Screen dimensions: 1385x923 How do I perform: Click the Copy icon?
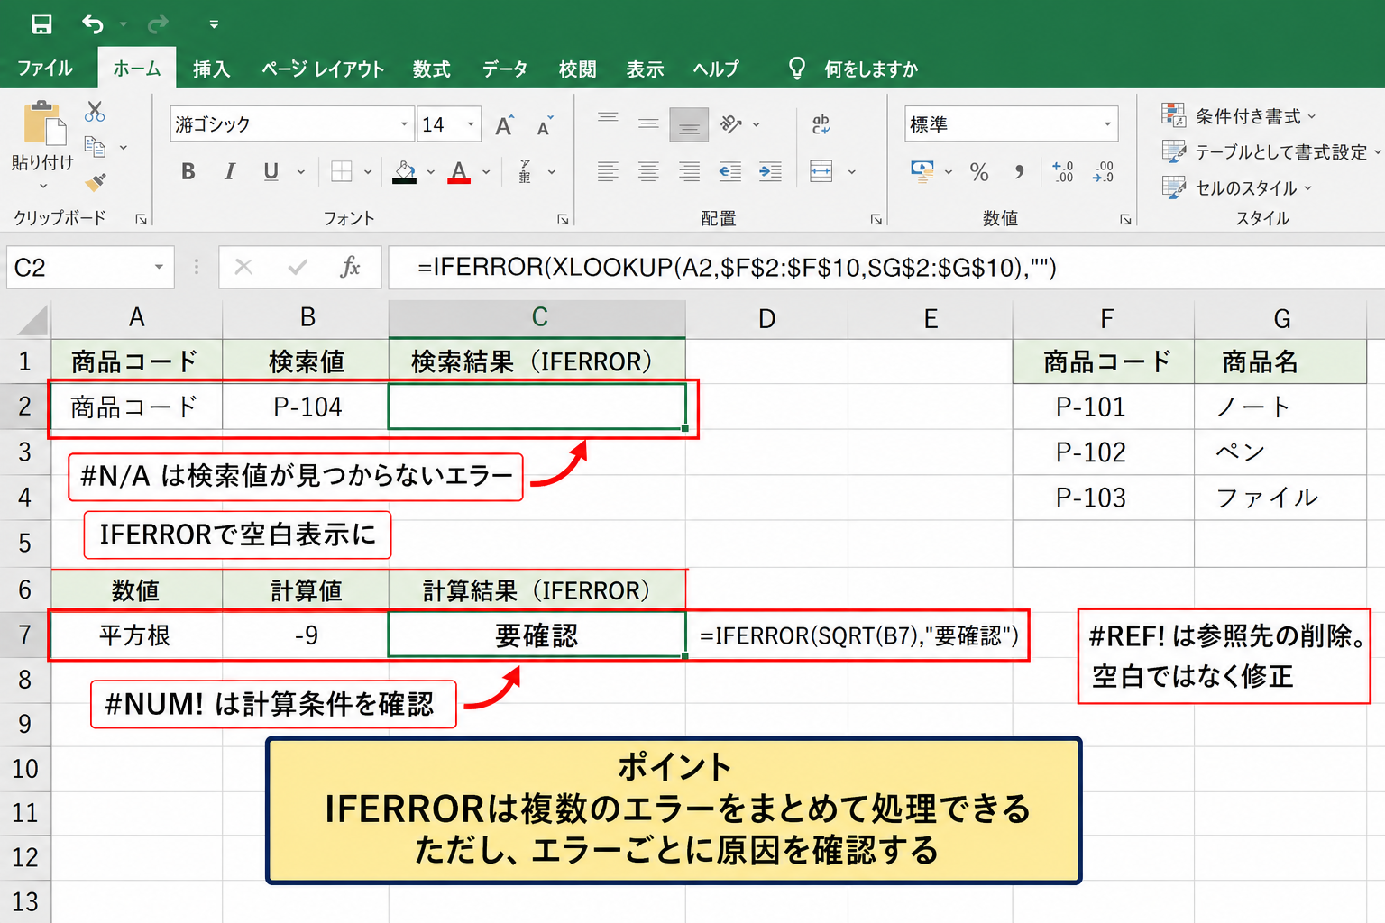coord(95,146)
